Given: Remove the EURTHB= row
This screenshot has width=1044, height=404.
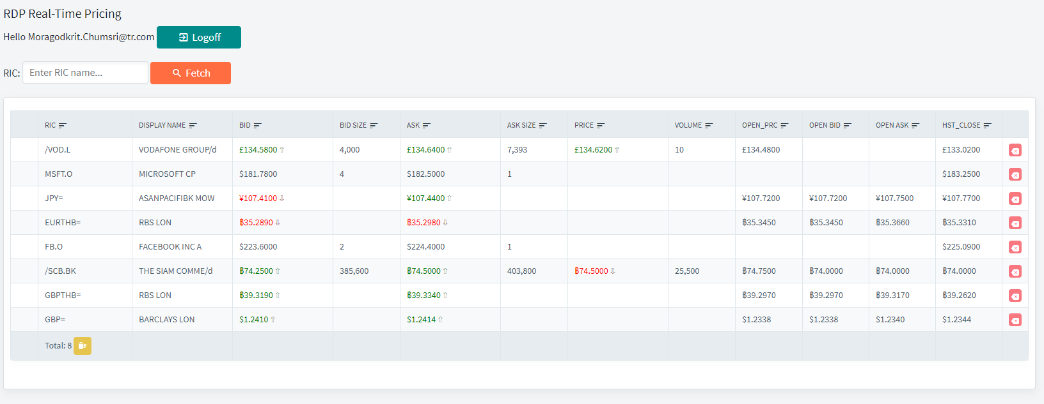Looking at the screenshot, I should click(1015, 223).
